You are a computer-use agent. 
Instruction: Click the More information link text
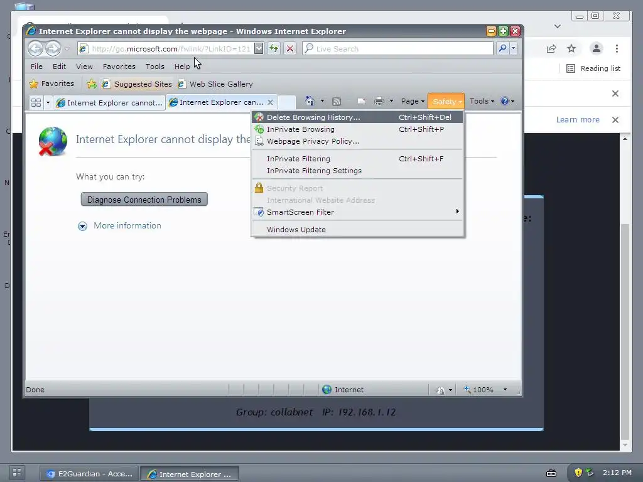click(127, 225)
